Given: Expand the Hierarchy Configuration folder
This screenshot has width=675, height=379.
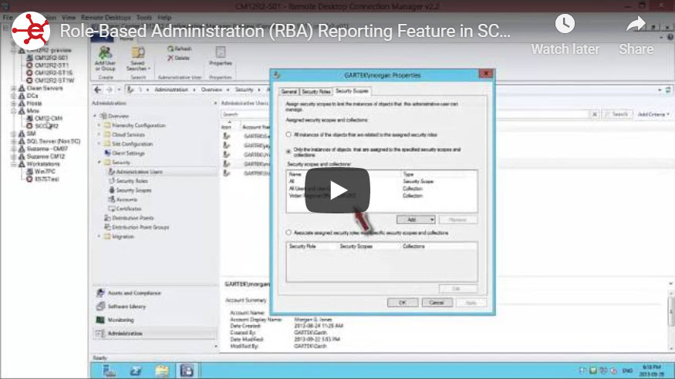Looking at the screenshot, I should pos(99,126).
